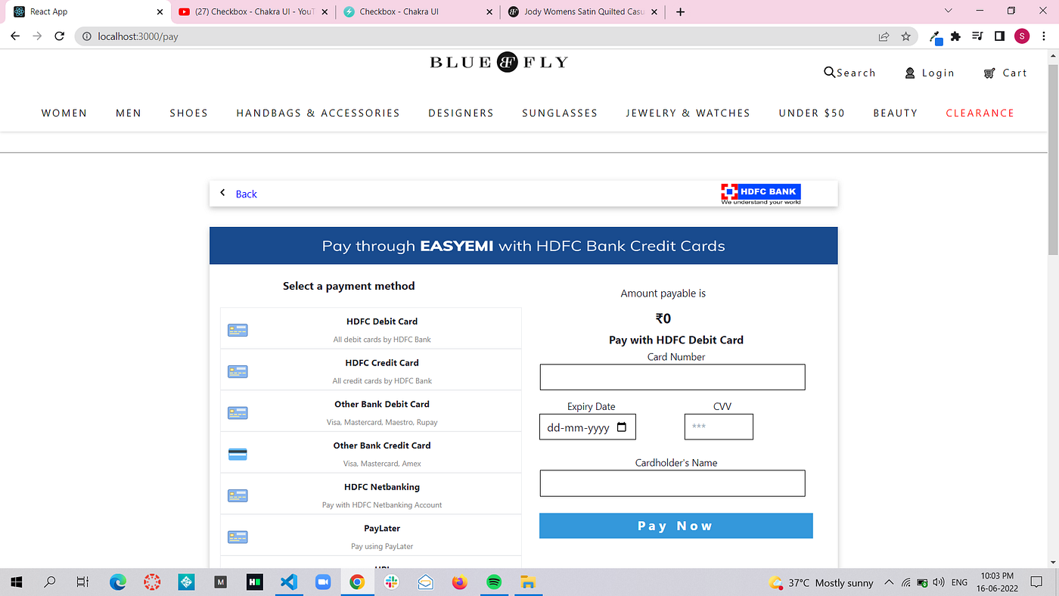The width and height of the screenshot is (1059, 596).
Task: Switch to the Jody Womens Satin Quilted tab
Action: (582, 12)
